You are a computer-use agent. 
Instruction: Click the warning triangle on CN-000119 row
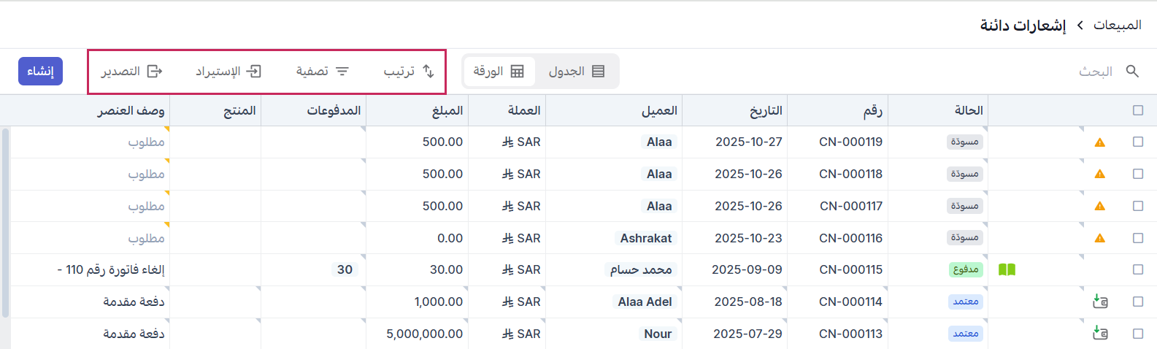[1100, 142]
